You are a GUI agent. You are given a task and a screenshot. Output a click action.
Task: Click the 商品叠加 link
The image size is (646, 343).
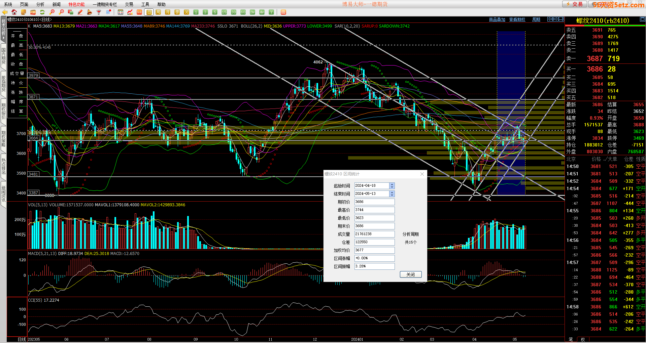(x=497, y=19)
